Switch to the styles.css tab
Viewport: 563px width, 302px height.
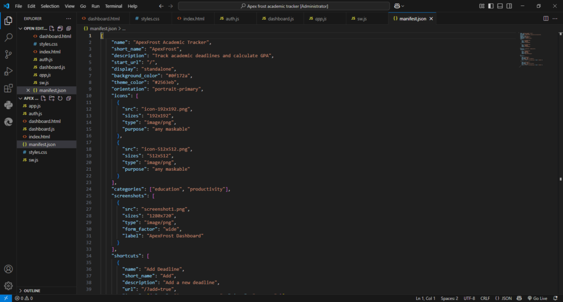click(x=150, y=19)
